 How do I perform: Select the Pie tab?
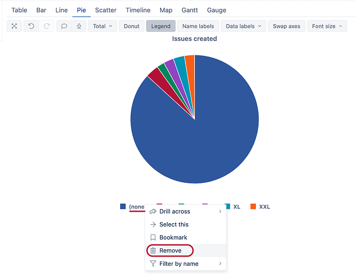(81, 10)
